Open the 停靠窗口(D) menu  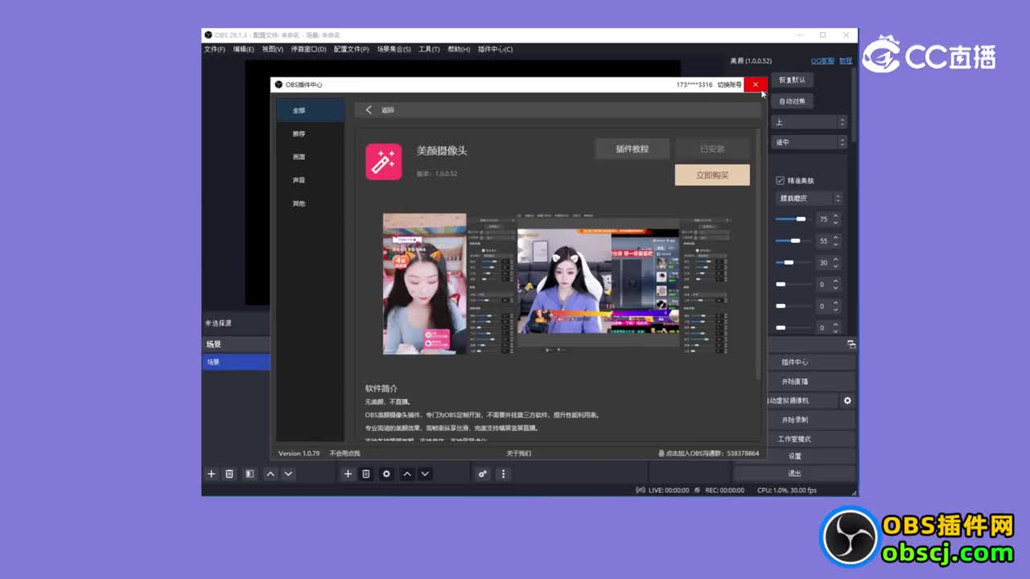tap(309, 49)
